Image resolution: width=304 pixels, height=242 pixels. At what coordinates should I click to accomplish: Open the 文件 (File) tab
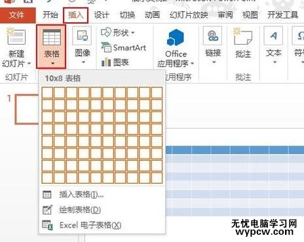pos(17,15)
